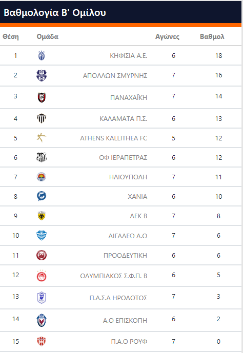The image size is (243, 353).
Task: Sort by the Αγώνες column header
Action: 167,37
